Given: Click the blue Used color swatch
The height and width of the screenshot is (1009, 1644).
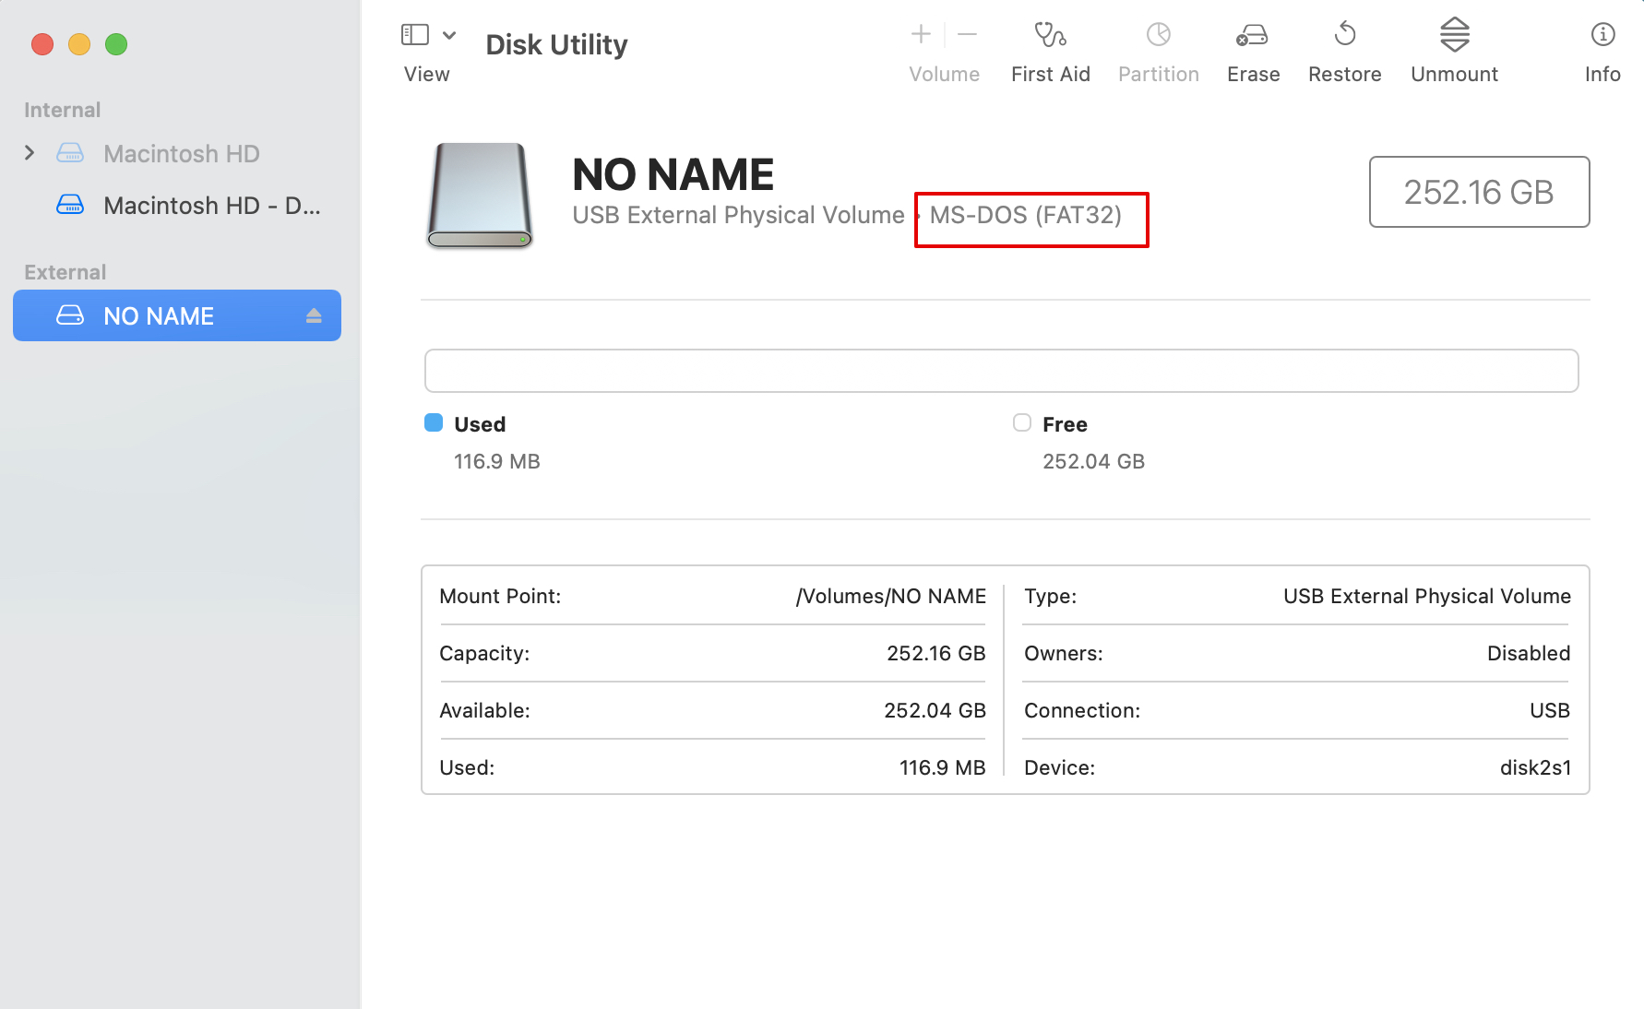Looking at the screenshot, I should tap(434, 422).
